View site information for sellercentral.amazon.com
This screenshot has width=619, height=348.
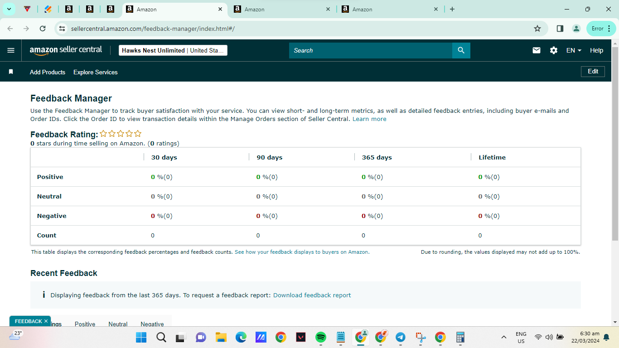coord(63,29)
